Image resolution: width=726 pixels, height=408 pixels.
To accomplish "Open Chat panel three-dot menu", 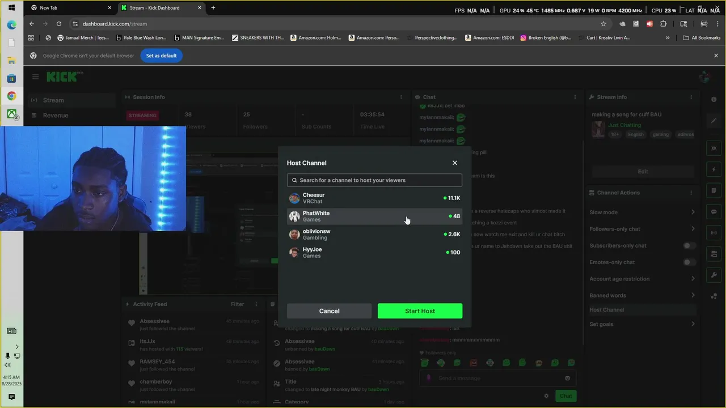I will point(575,97).
